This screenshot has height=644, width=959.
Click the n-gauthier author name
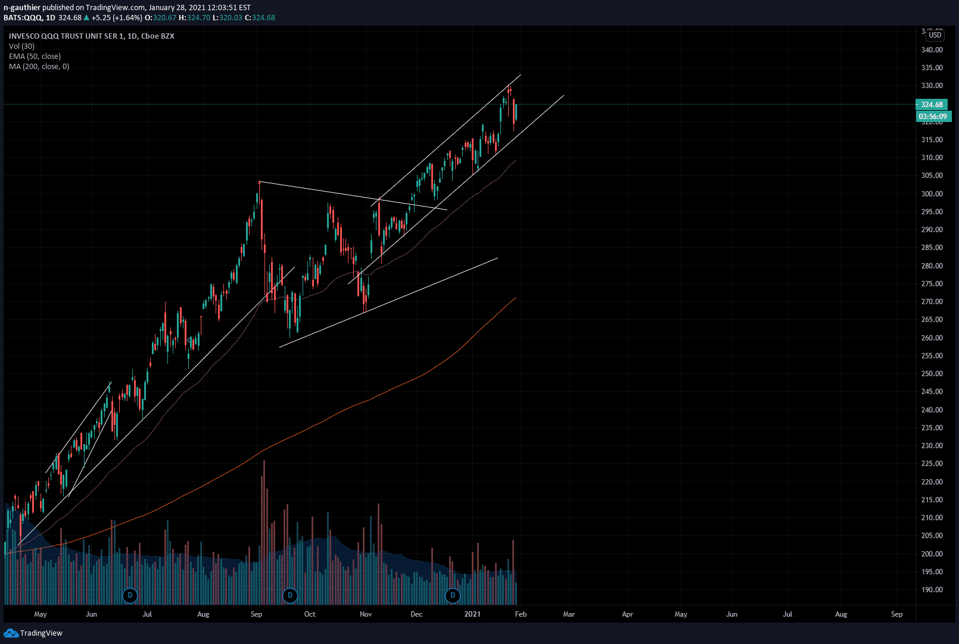point(22,8)
